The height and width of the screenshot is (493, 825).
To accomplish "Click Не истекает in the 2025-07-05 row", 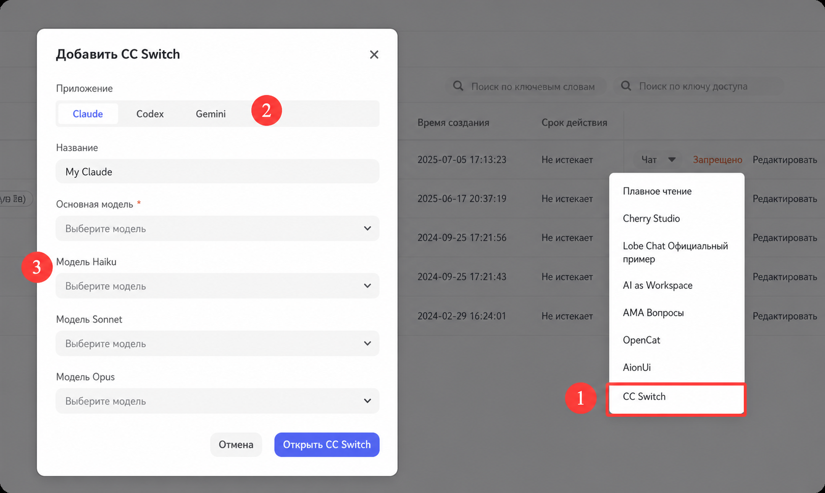I will [x=567, y=160].
